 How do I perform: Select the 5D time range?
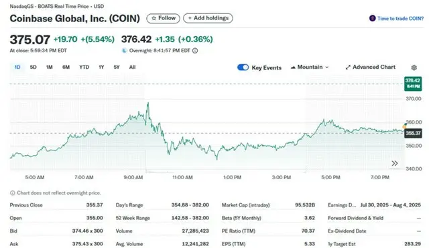tap(33, 67)
